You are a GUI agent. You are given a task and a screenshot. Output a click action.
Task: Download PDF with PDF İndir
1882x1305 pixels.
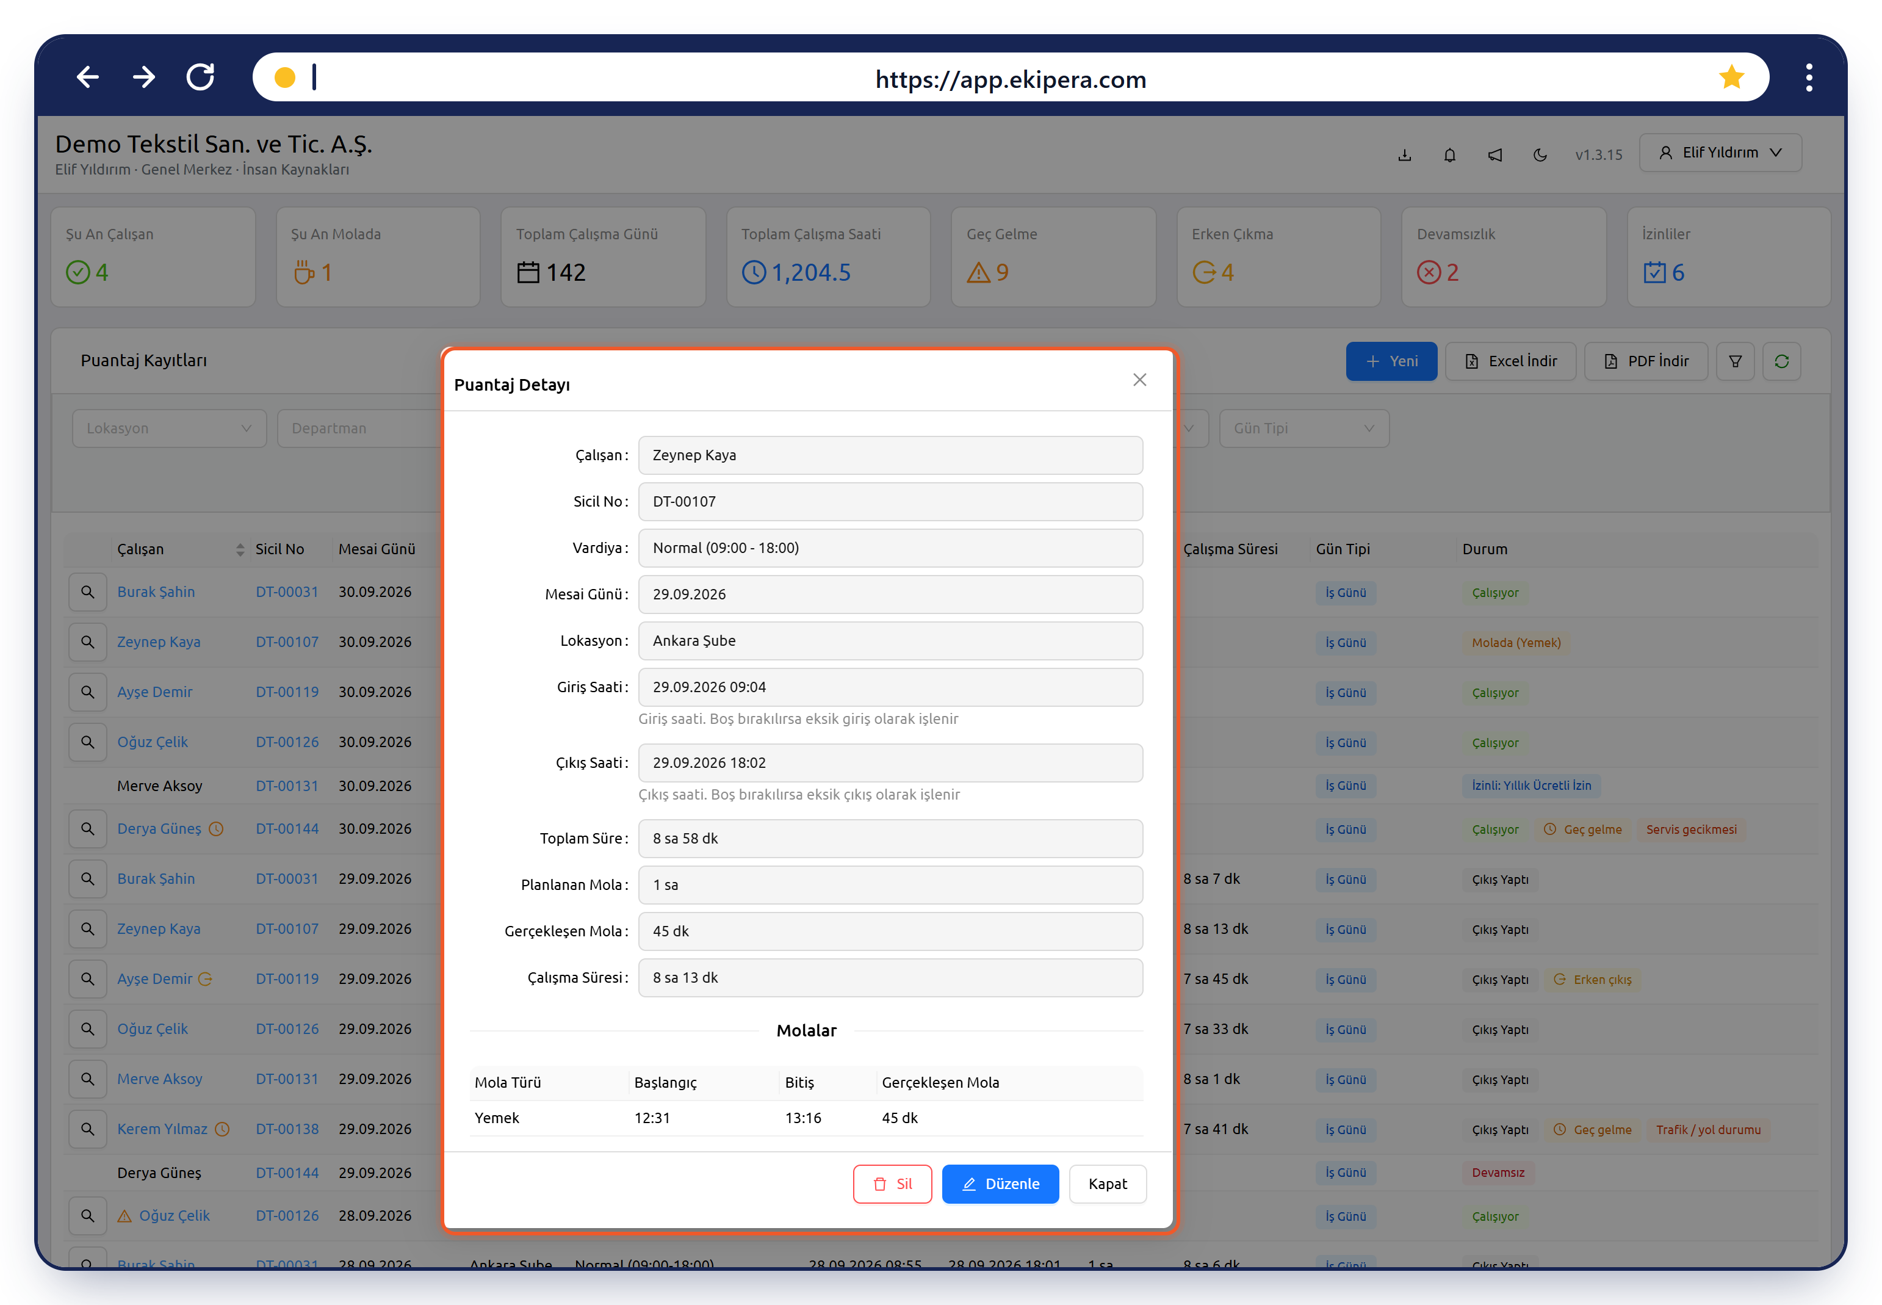(x=1646, y=361)
